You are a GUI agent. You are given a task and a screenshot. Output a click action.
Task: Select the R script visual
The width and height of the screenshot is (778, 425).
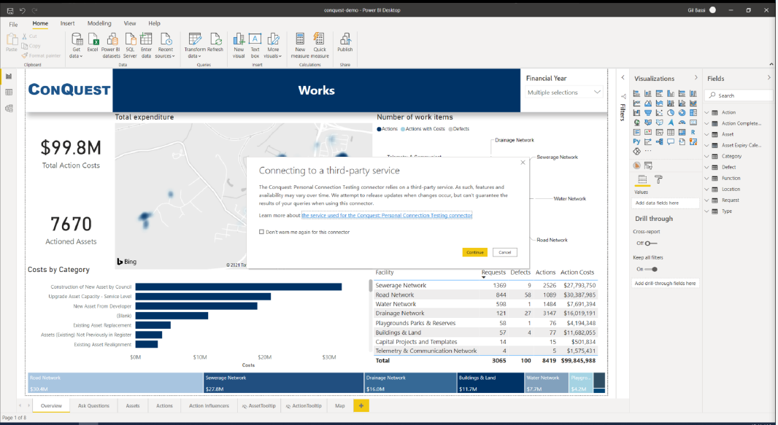[x=693, y=132]
